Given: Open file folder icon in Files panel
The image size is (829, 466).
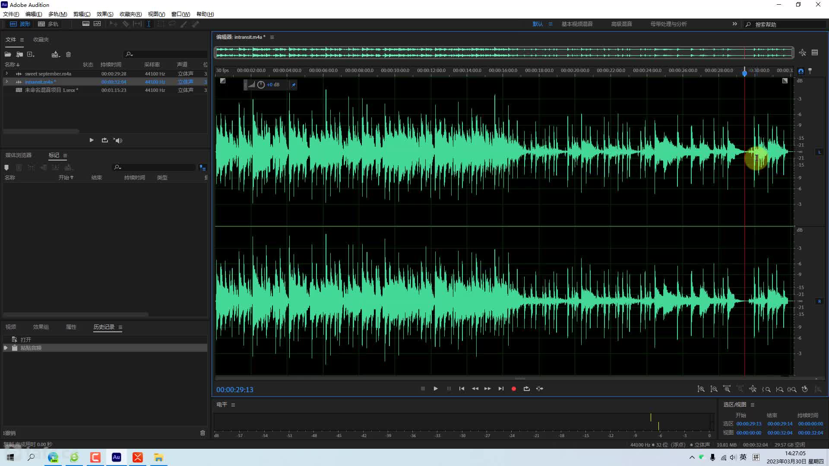Looking at the screenshot, I should (8, 54).
